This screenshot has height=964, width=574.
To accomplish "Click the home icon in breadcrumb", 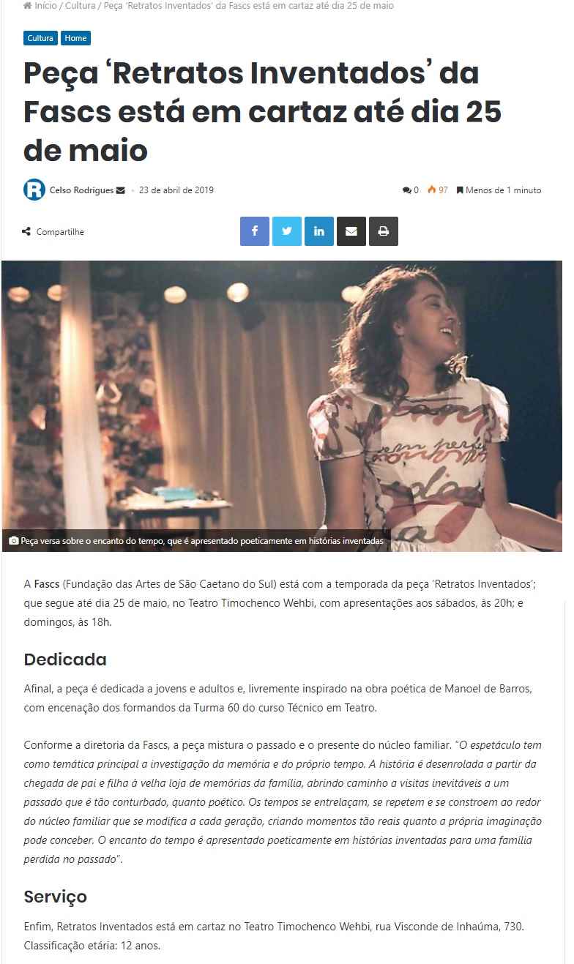I will click(x=27, y=6).
